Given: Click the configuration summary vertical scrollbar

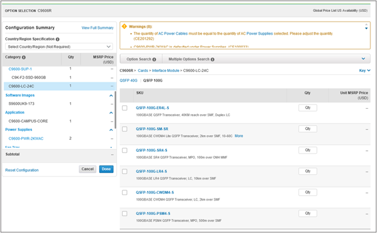Looking at the screenshot, I should [115, 109].
